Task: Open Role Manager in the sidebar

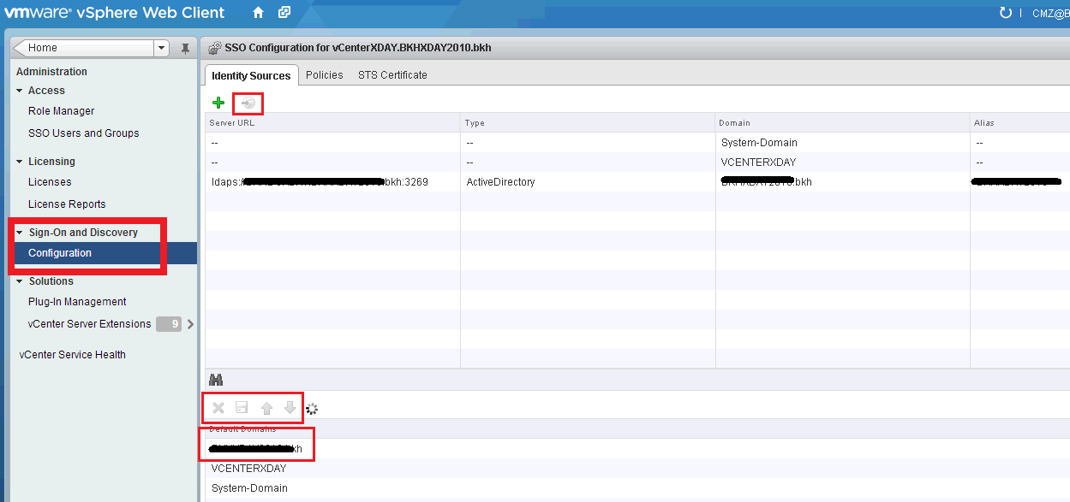Action: (61, 111)
